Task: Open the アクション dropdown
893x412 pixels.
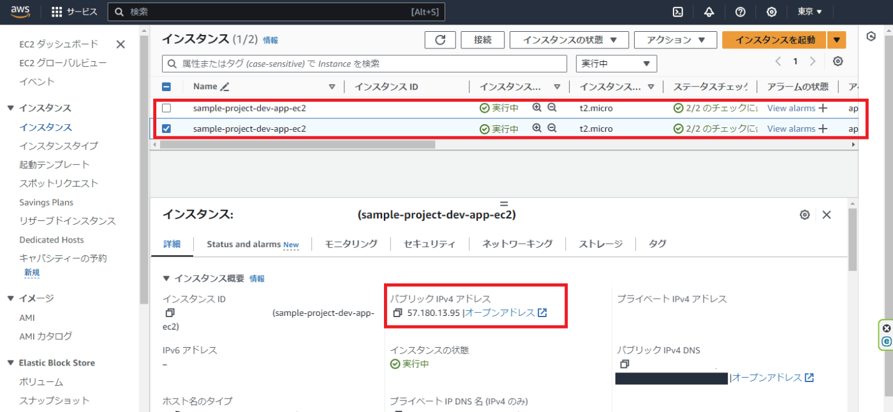Action: [675, 39]
